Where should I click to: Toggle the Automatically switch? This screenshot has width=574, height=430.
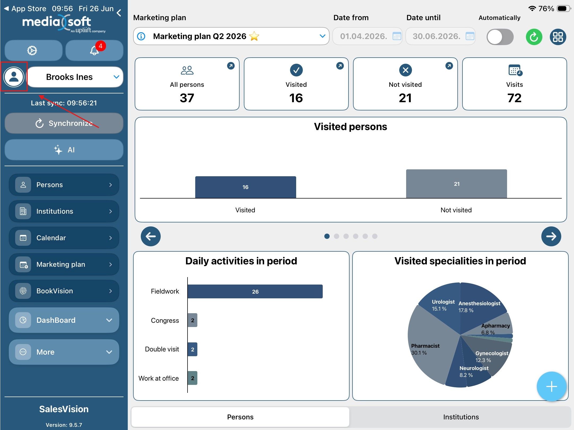(x=500, y=37)
